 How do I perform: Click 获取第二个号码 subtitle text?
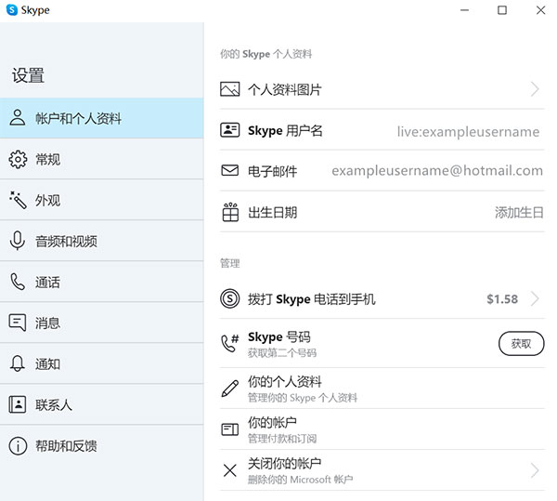coord(281,352)
